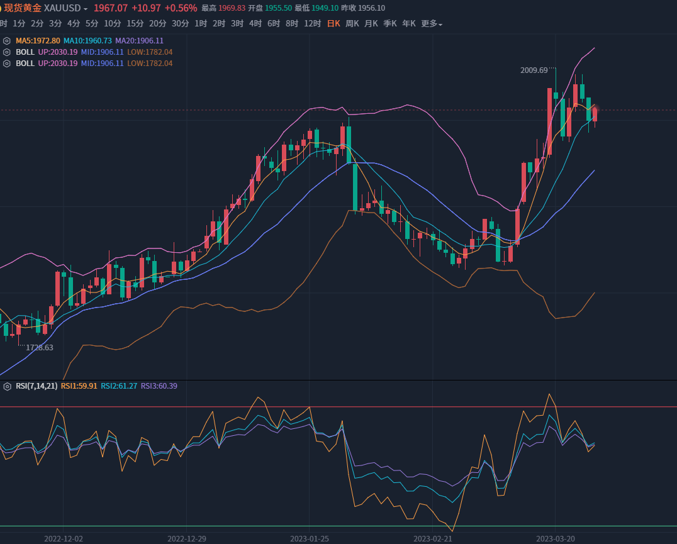Click the 现货黄金 instrument name

click(23, 8)
